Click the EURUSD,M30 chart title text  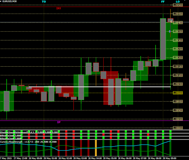[x=9, y=2]
